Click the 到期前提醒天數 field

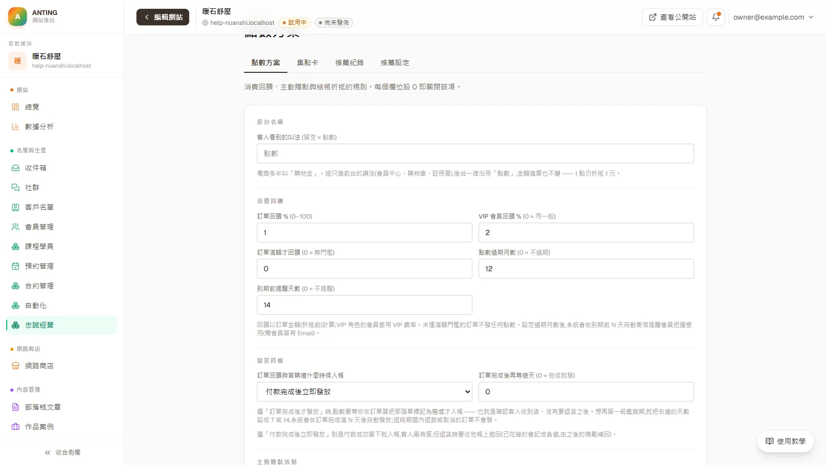[x=364, y=305]
